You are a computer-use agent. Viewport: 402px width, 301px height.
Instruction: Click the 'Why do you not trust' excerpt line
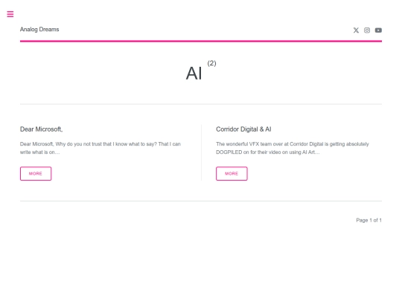tap(100, 144)
